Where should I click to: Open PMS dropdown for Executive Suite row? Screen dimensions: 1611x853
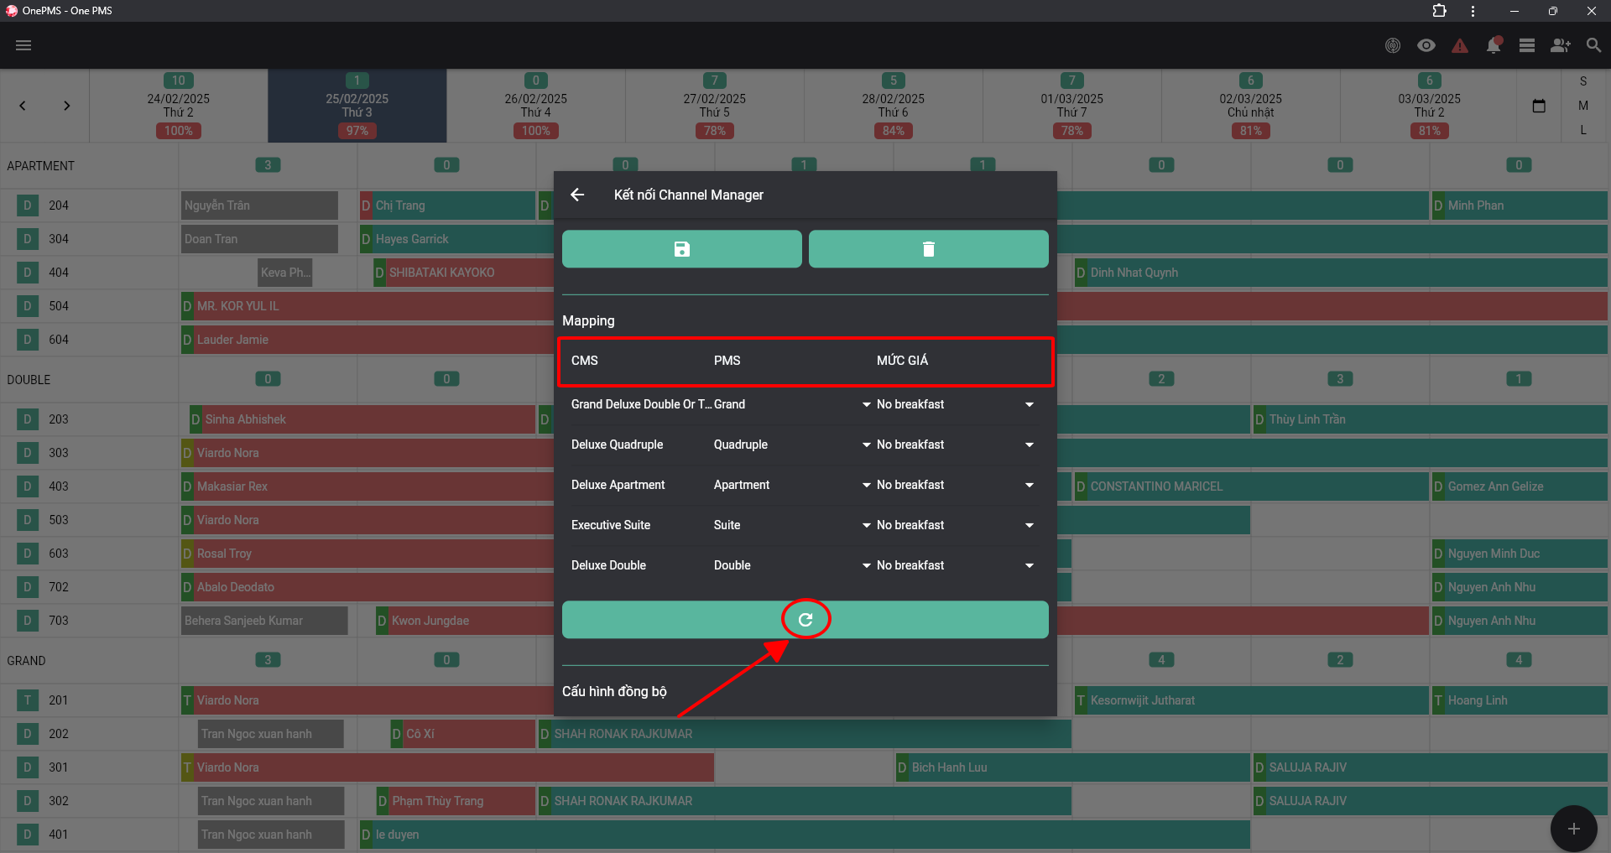point(792,525)
